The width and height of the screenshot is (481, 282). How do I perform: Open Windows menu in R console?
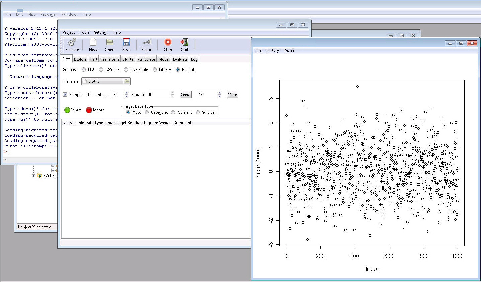coord(70,14)
